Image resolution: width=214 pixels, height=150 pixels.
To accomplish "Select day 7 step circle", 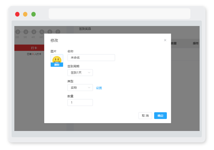I will [x=58, y=32].
